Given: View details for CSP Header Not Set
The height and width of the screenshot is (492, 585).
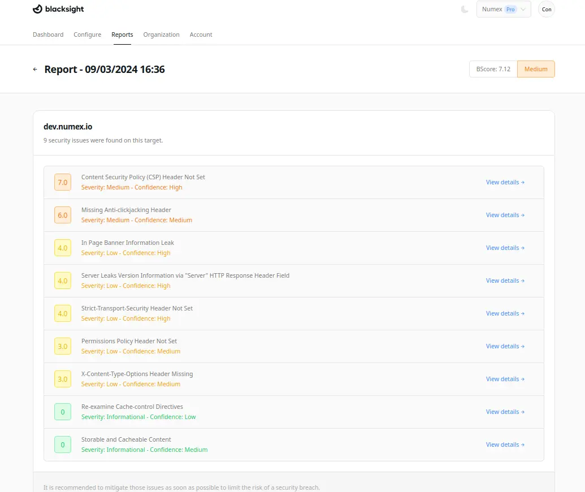Looking at the screenshot, I should tap(505, 183).
